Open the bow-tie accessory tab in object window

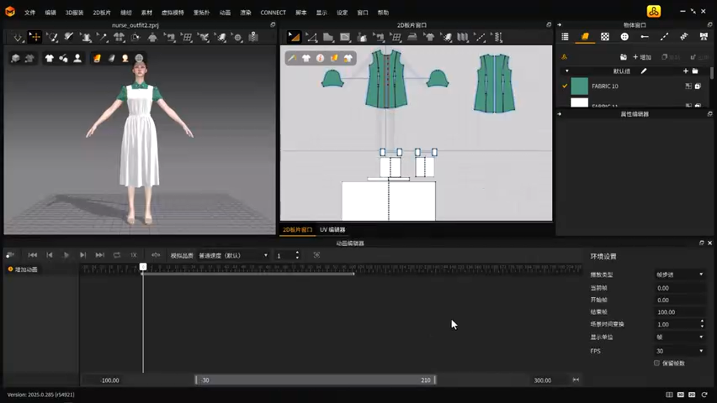pos(704,37)
